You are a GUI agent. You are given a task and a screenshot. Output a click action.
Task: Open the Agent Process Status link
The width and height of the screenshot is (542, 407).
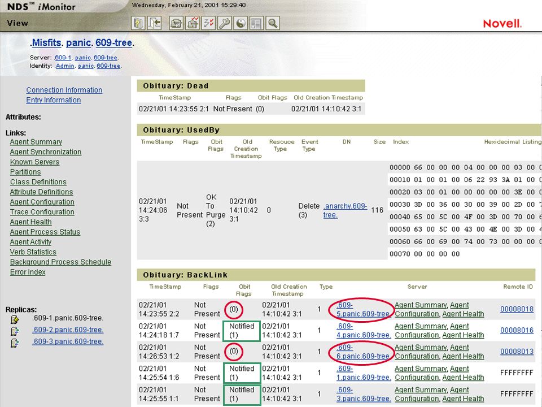[45, 232]
